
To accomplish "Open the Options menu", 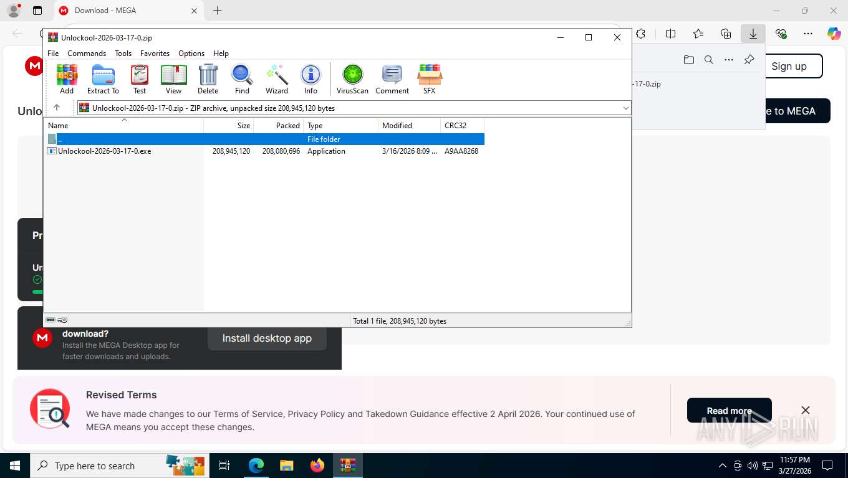I will point(191,54).
